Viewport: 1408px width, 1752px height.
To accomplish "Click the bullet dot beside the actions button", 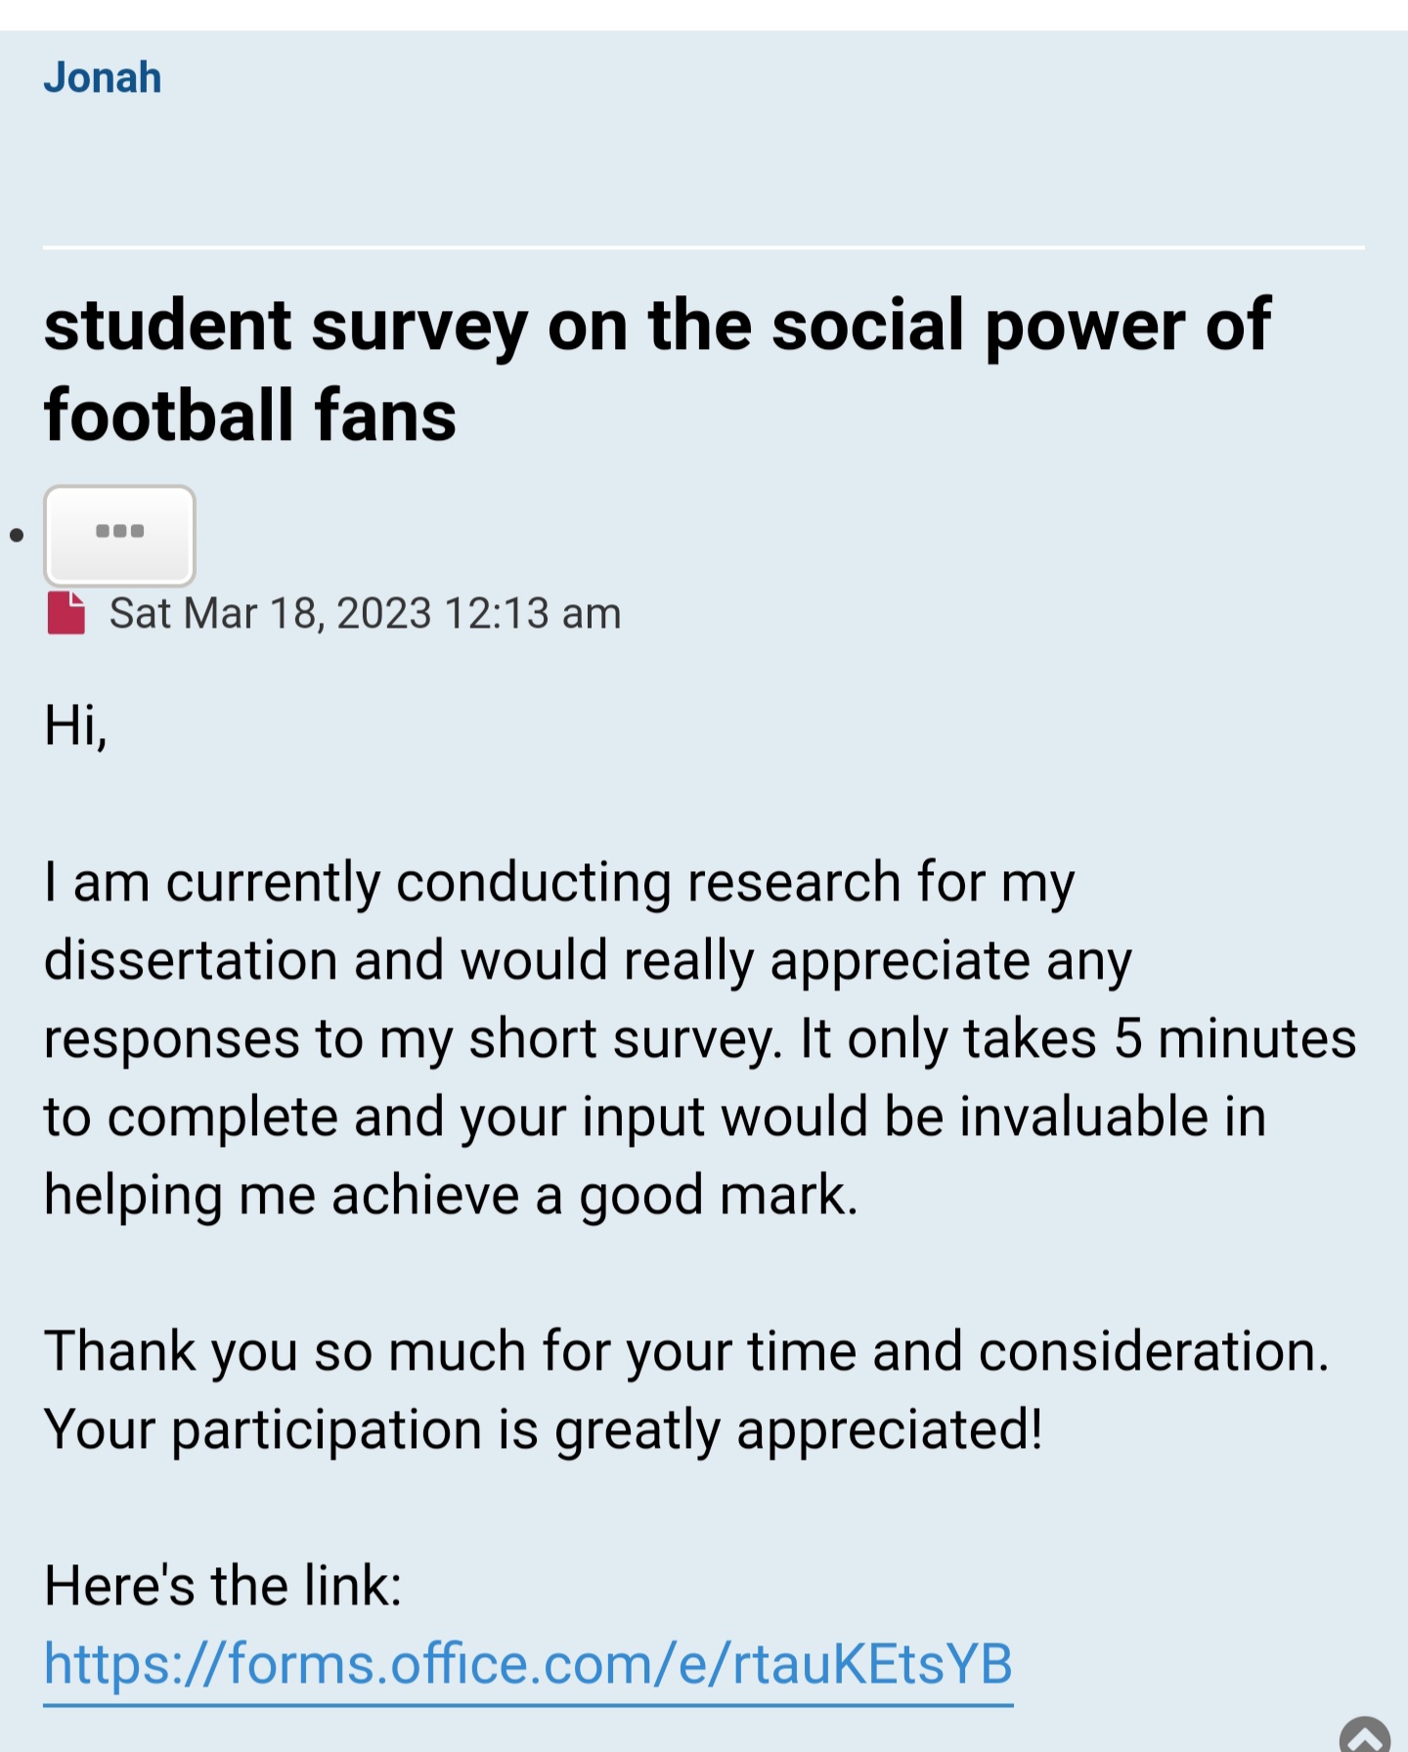I will click(16, 535).
